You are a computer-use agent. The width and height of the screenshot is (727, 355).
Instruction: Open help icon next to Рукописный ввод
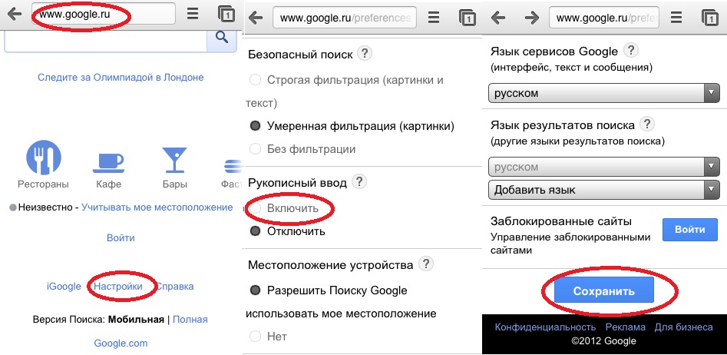point(359,181)
